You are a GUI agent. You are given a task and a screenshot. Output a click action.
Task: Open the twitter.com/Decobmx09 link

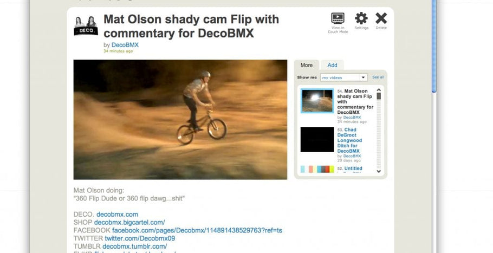point(140,238)
